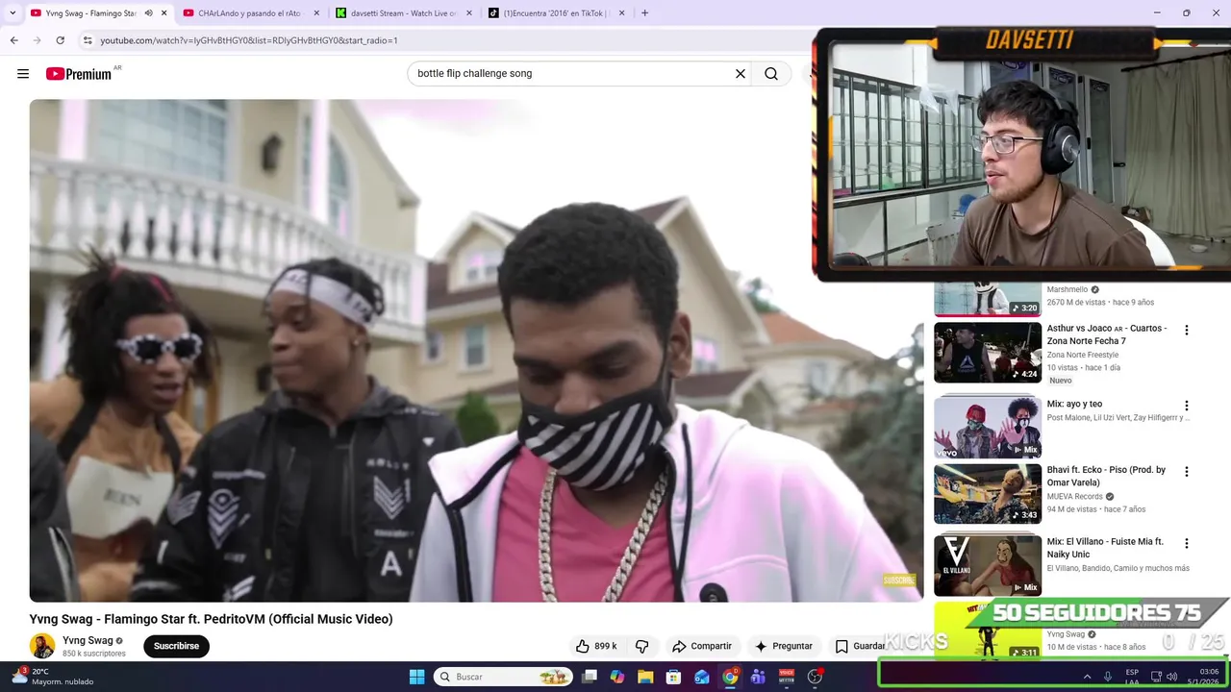The height and width of the screenshot is (692, 1231).
Task: Open the Windows Start menu
Action: 416,677
